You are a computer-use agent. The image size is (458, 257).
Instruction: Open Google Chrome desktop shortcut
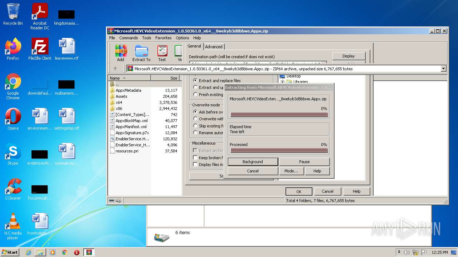[13, 86]
